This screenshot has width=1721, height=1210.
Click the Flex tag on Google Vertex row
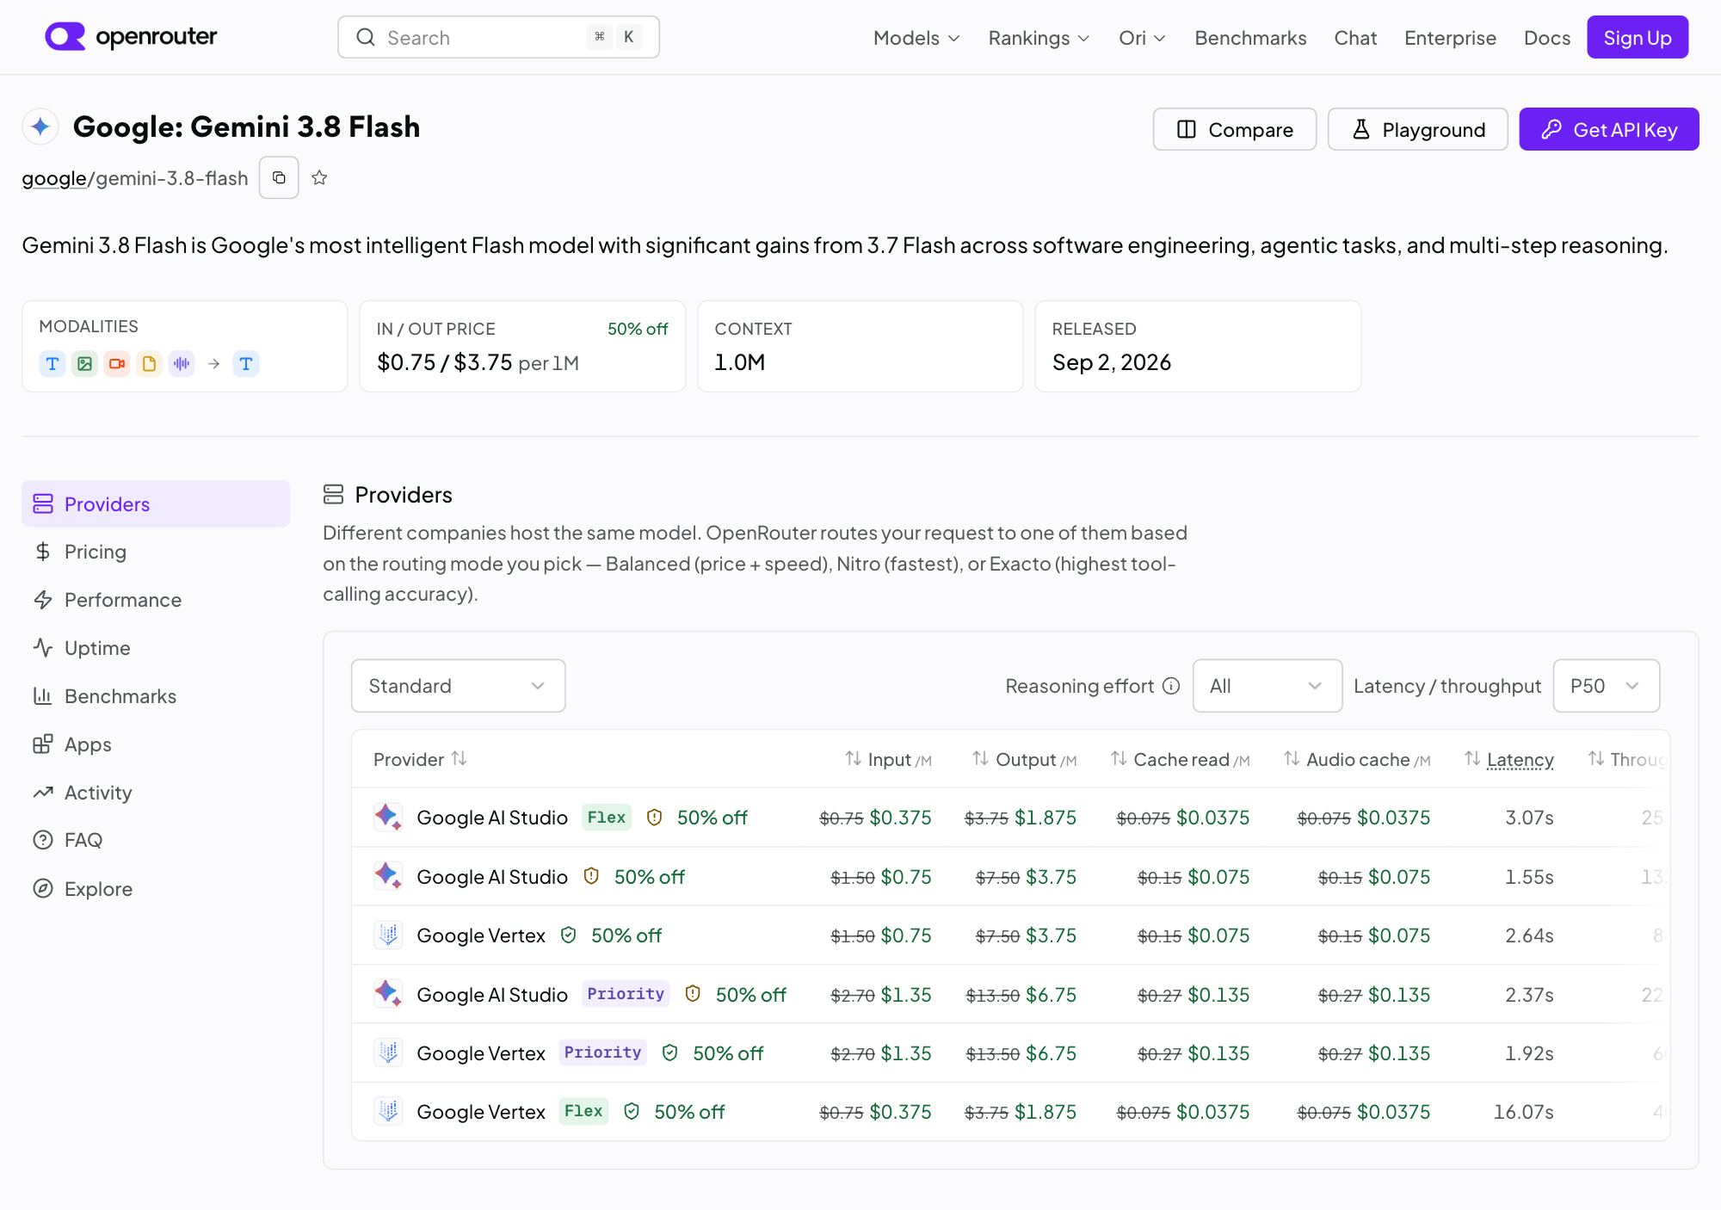[x=583, y=1111]
